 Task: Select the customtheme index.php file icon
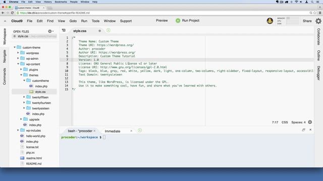tap(31, 86)
